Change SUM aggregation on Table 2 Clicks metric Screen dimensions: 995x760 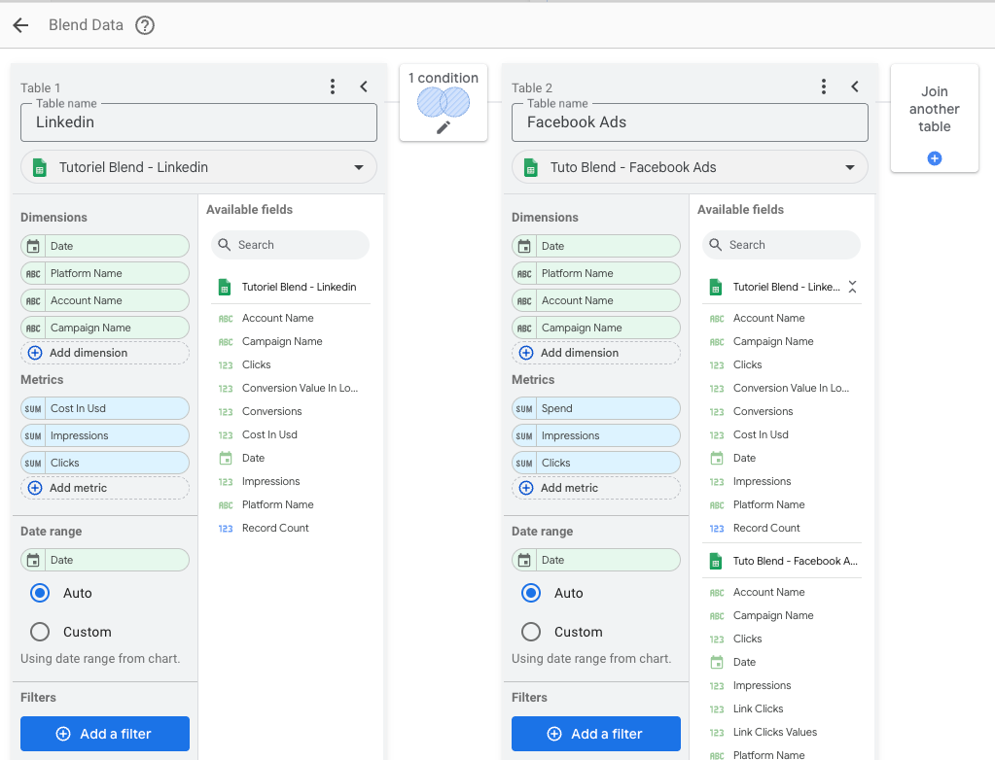pyautogui.click(x=524, y=464)
